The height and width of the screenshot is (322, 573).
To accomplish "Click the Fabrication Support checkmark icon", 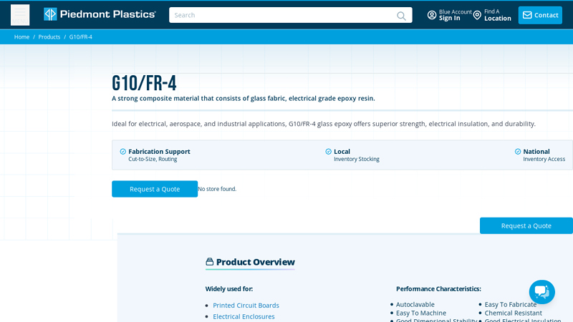I will click(123, 152).
